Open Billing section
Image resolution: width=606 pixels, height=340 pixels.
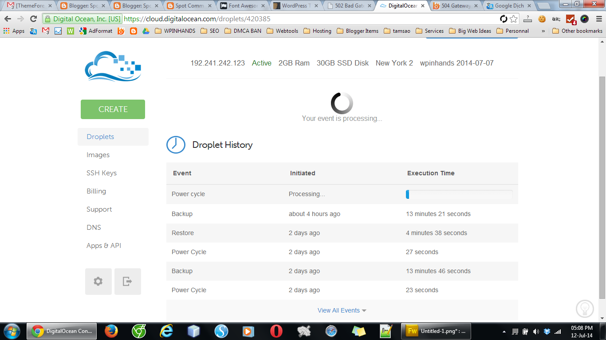tap(96, 191)
